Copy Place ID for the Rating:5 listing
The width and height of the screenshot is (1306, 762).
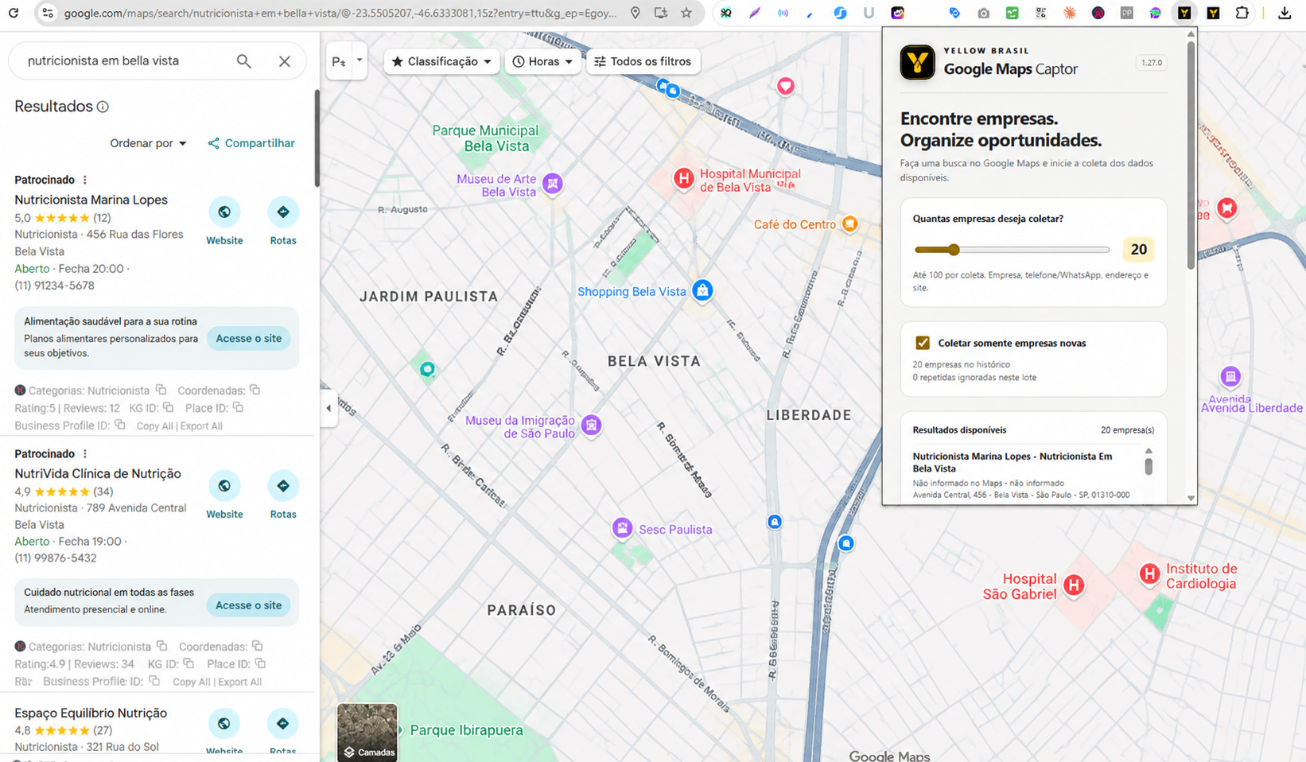click(238, 407)
